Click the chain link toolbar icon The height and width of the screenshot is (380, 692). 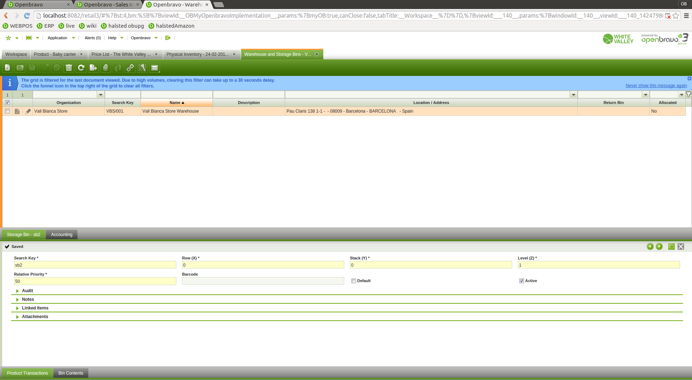tap(130, 68)
